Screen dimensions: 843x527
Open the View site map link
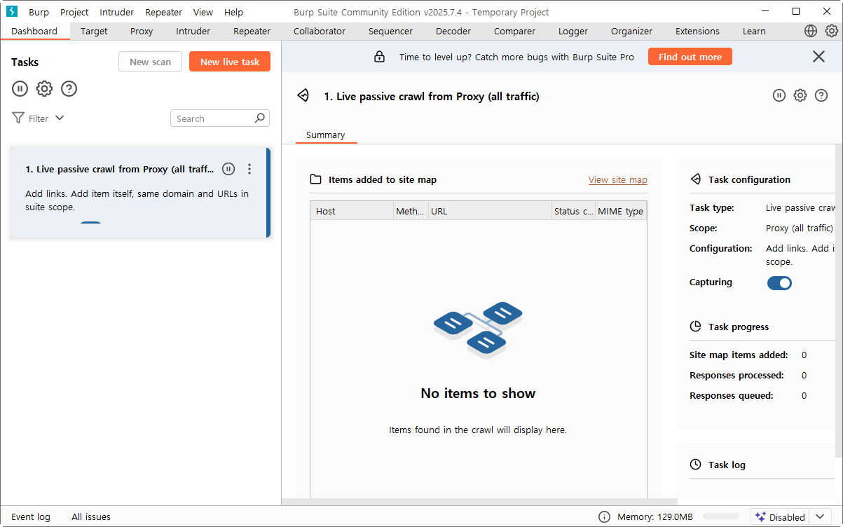coord(617,180)
